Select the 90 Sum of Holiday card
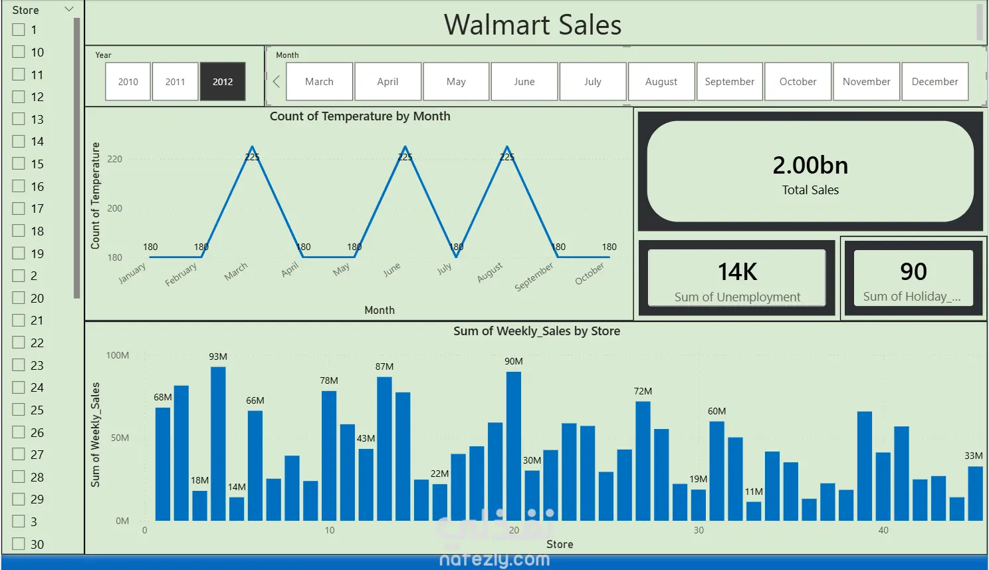Image resolution: width=989 pixels, height=570 pixels. (913, 278)
